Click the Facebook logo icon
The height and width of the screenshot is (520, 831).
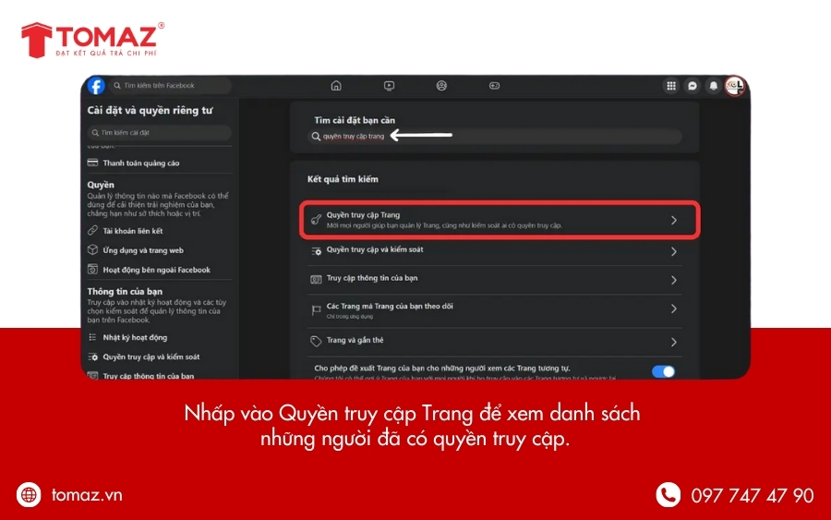pos(96,86)
